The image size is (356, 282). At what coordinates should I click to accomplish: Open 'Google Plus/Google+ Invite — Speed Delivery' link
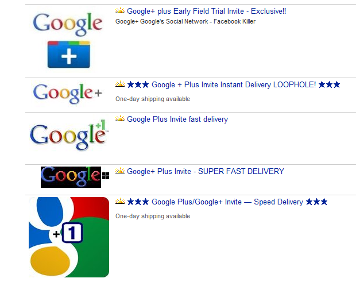pyautogui.click(x=227, y=202)
